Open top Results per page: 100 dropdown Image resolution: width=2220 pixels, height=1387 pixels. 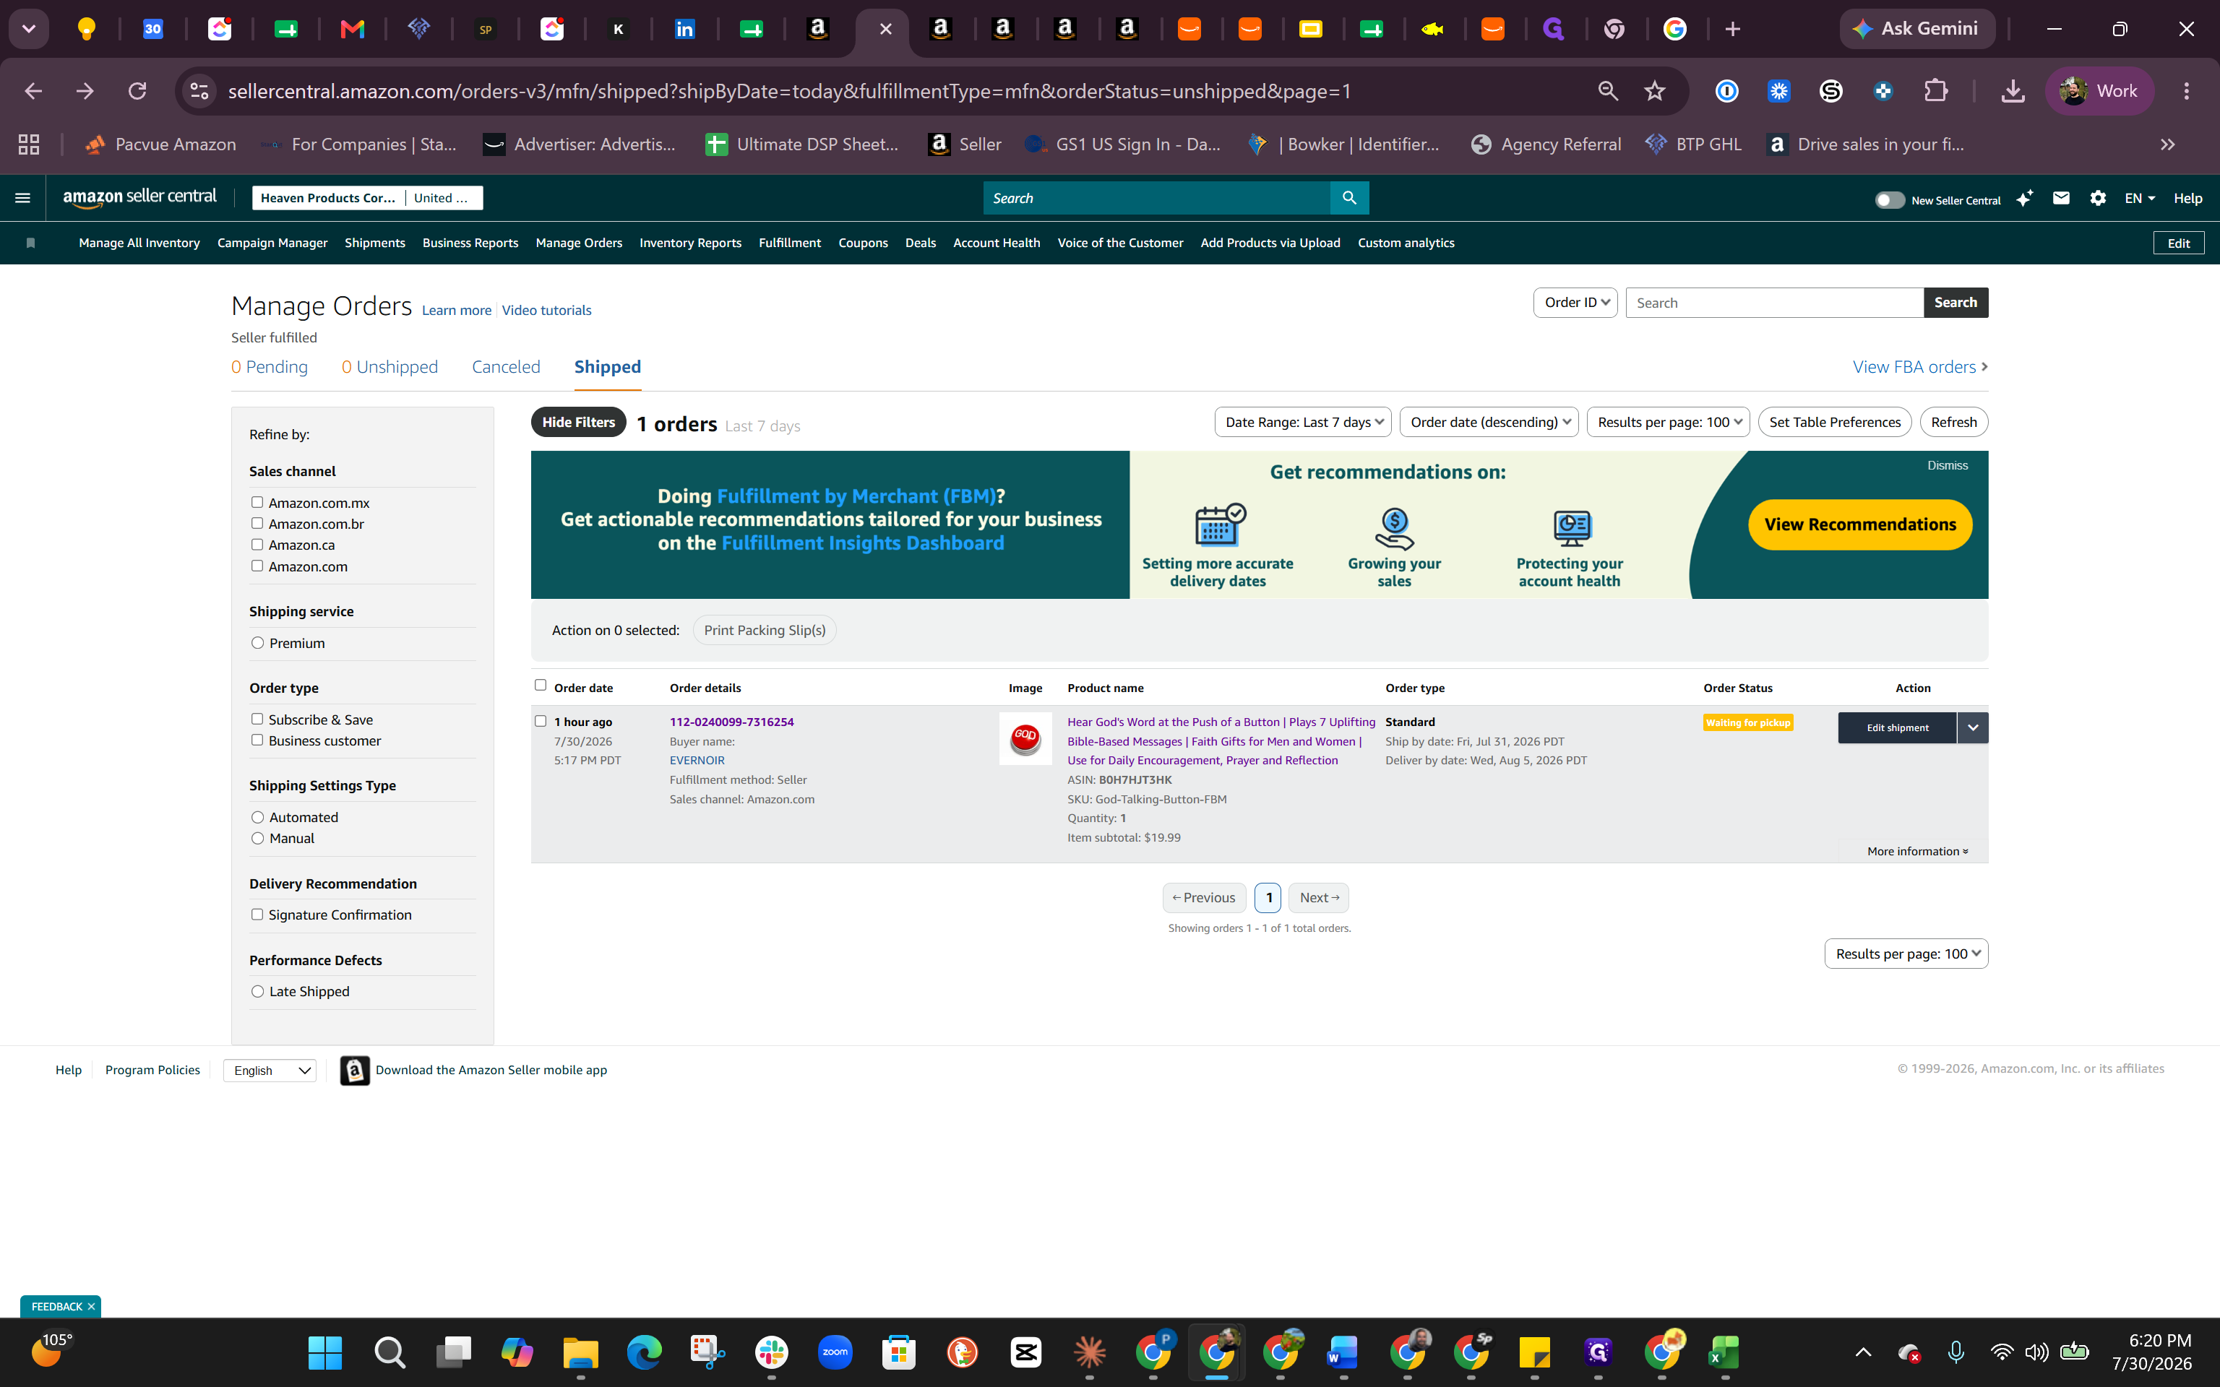click(x=1668, y=422)
